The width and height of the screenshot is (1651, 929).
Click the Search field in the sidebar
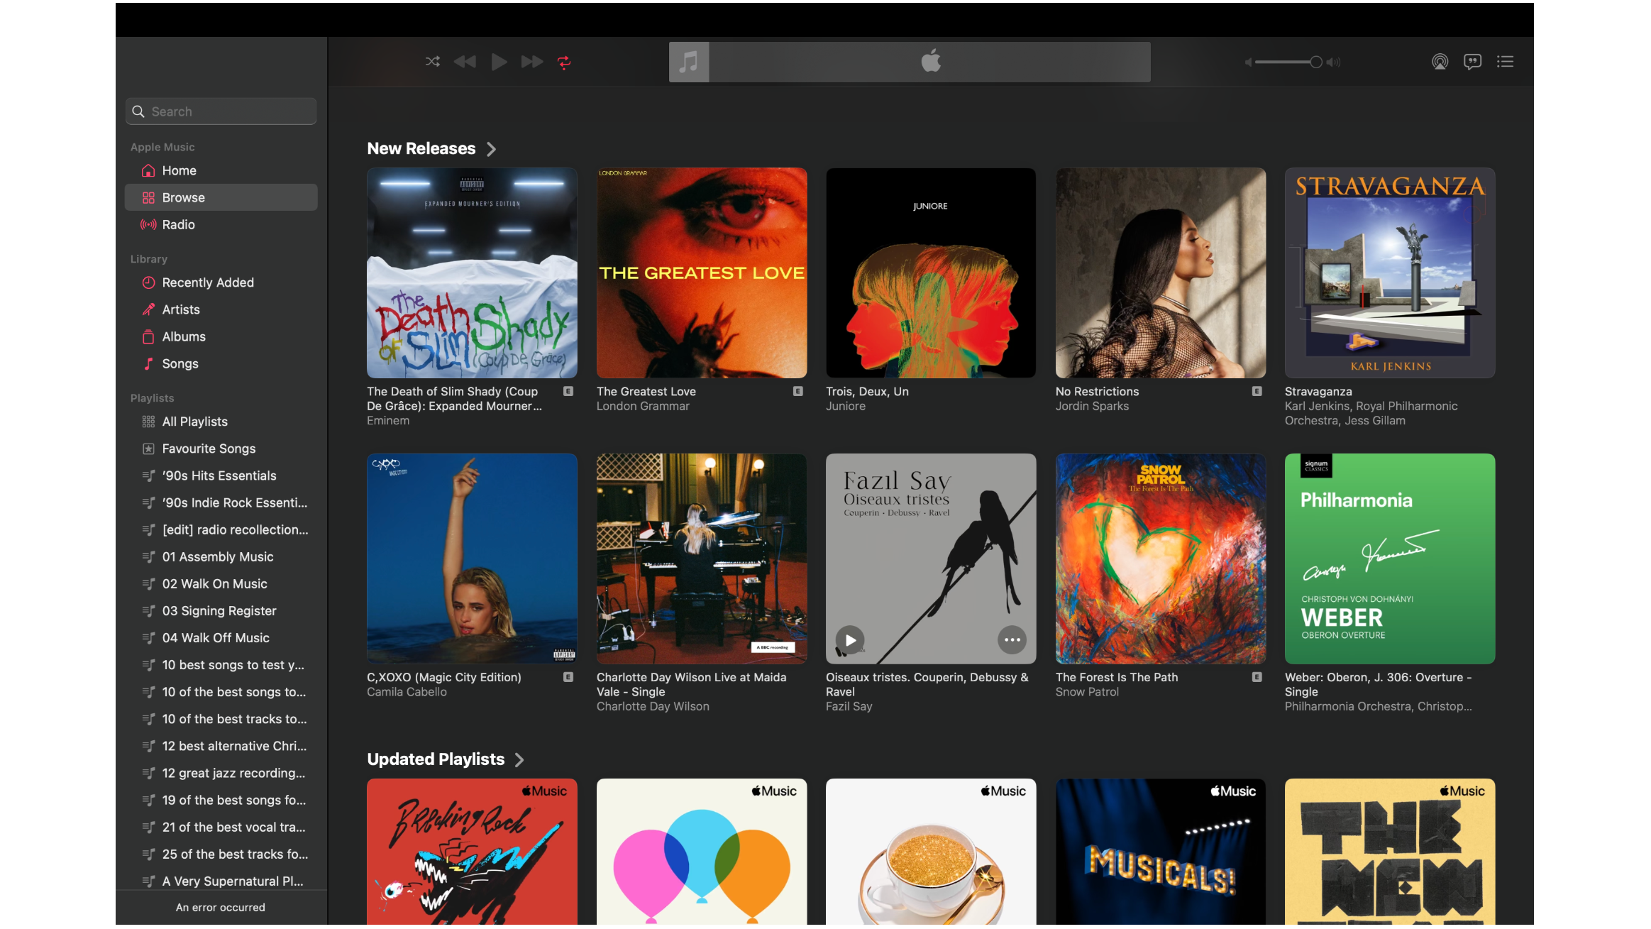tap(221, 111)
